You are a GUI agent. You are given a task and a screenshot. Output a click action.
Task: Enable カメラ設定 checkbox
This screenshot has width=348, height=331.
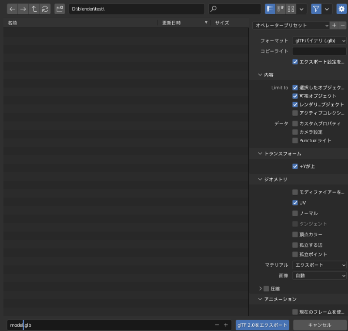295,132
